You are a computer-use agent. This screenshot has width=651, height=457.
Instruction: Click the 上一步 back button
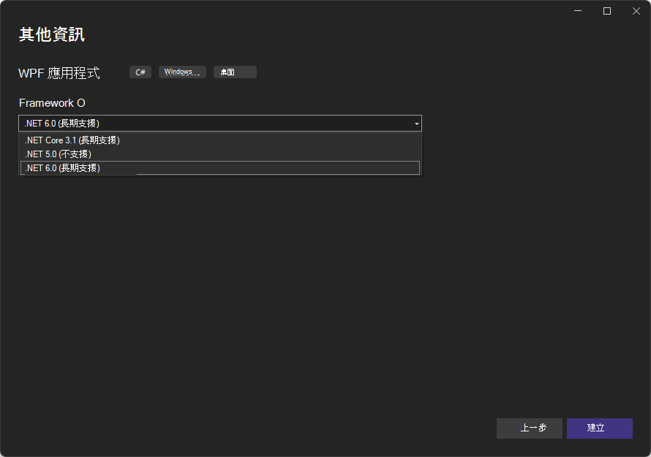[530, 428]
